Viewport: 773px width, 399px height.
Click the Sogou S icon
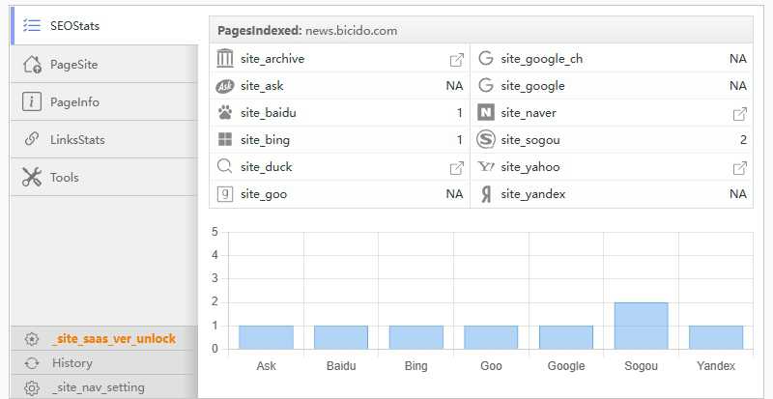[x=486, y=140]
